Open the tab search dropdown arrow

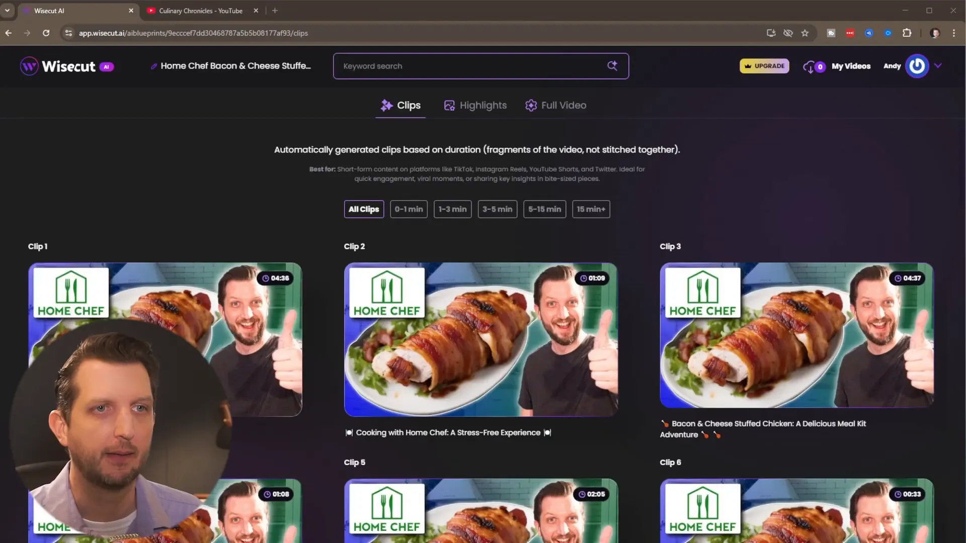tap(8, 11)
